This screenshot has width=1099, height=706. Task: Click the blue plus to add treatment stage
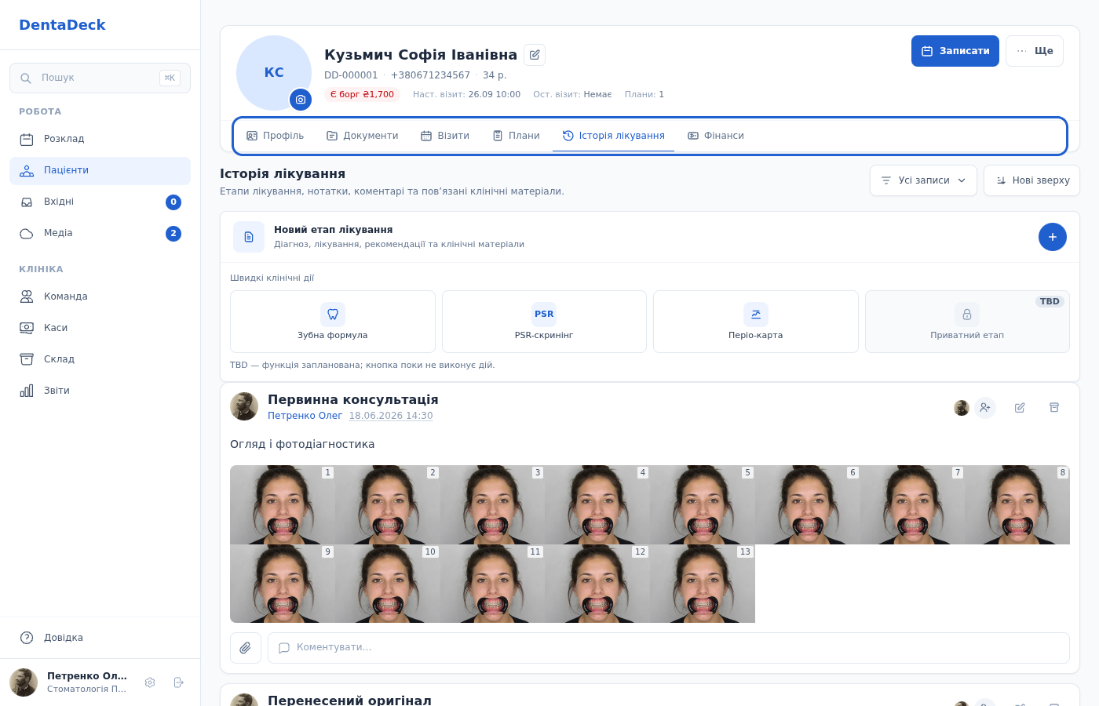coord(1053,237)
